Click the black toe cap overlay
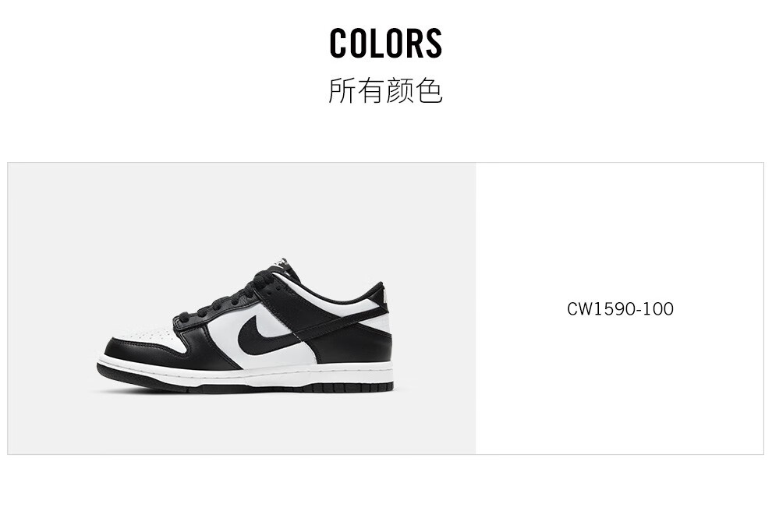The height and width of the screenshot is (514, 772). pos(143,352)
